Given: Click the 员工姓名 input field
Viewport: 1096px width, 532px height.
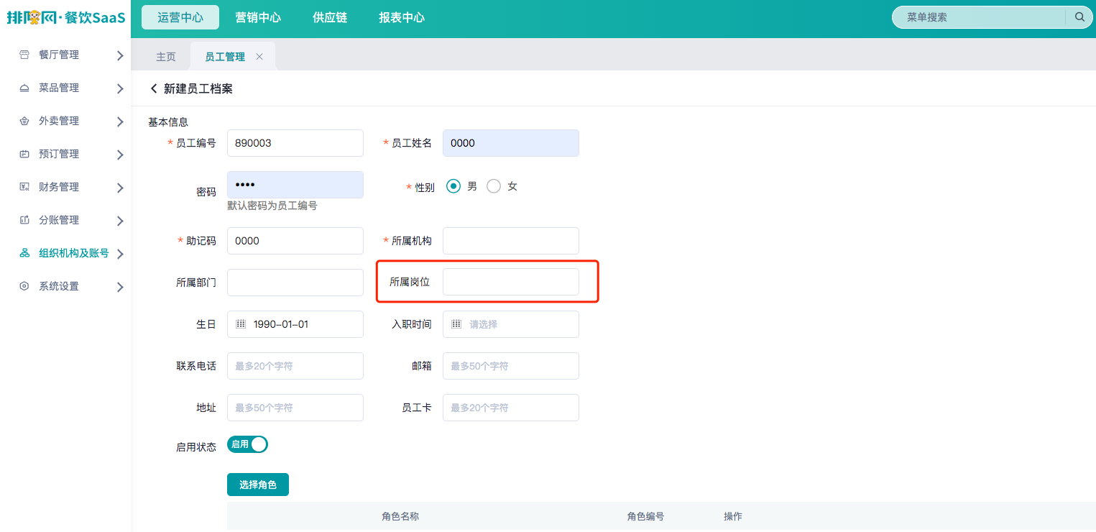Looking at the screenshot, I should pos(511,143).
